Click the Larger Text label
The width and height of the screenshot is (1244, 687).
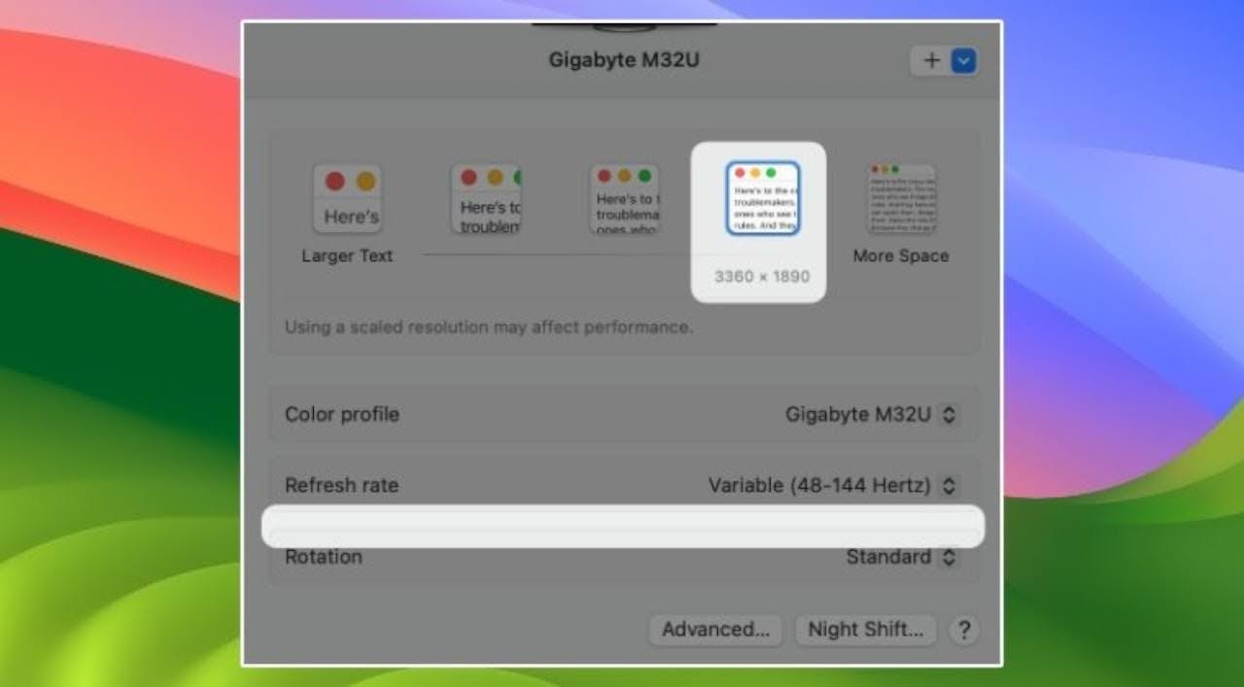pyautogui.click(x=347, y=256)
